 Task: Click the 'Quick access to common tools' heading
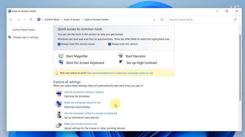point(80,29)
